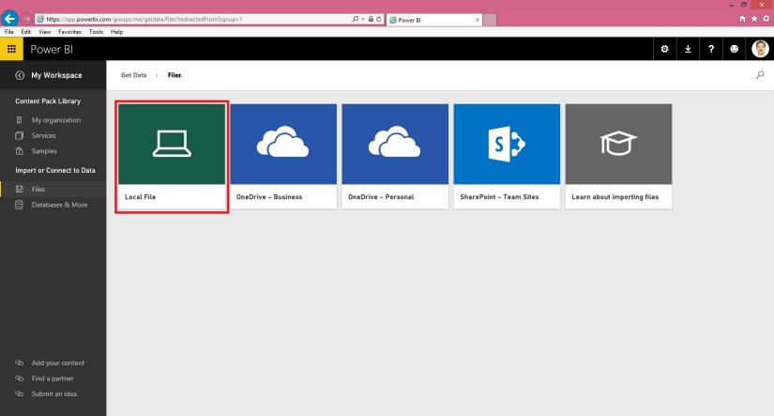Screen dimensions: 774x416
Task: Select the OneDrive - Business tile
Action: click(283, 157)
